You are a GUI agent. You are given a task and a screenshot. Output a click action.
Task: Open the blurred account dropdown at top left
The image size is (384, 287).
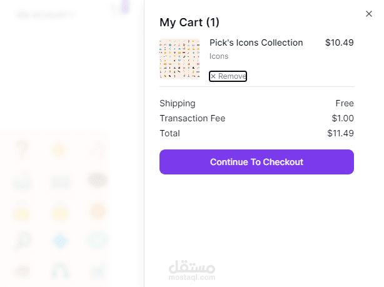pos(44,14)
